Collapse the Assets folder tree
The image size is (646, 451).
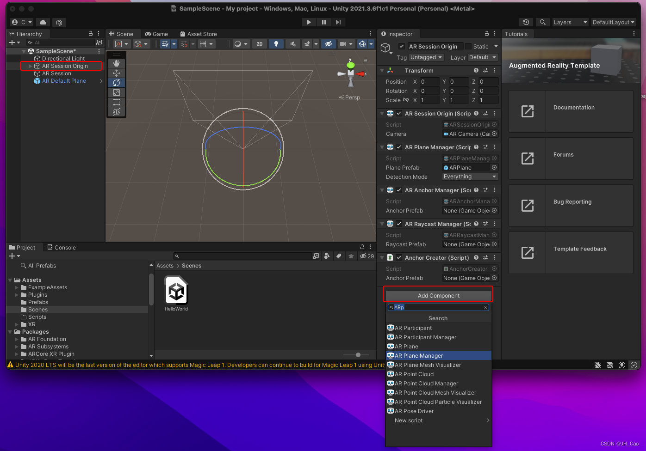tap(10, 280)
